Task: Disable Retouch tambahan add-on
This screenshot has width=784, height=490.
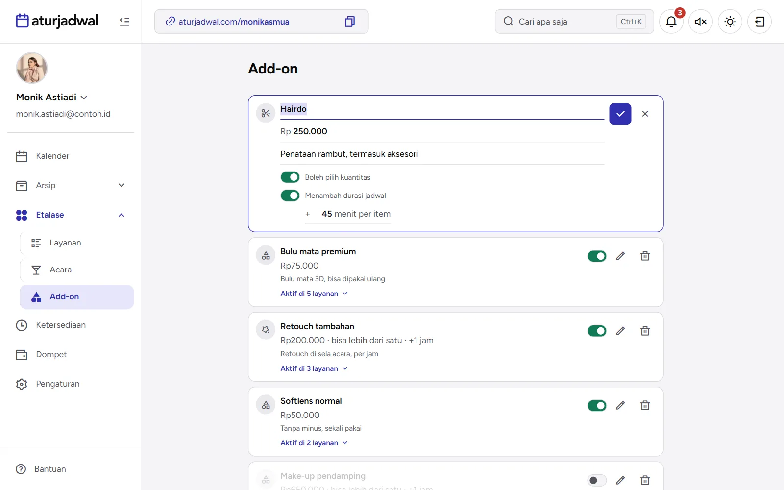Action: click(597, 331)
